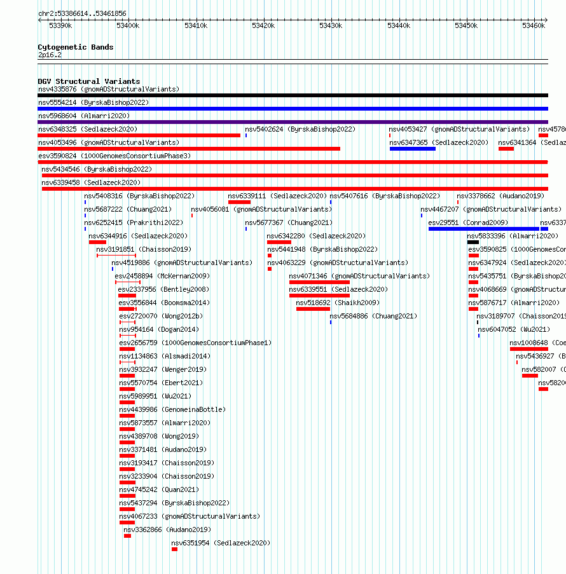This screenshot has width=566, height=574.
Task: Open esv2720070 (Wong2012b) entry
Action: [161, 317]
